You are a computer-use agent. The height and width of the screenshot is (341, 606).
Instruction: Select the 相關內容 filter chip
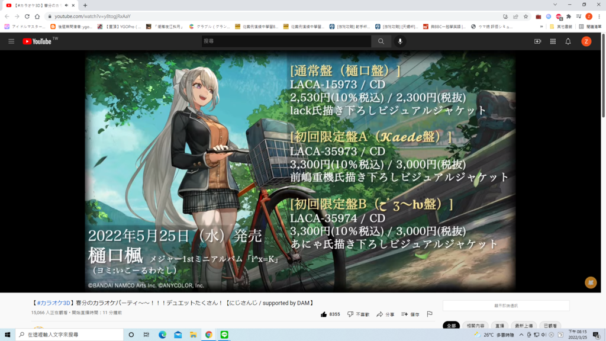point(475,326)
